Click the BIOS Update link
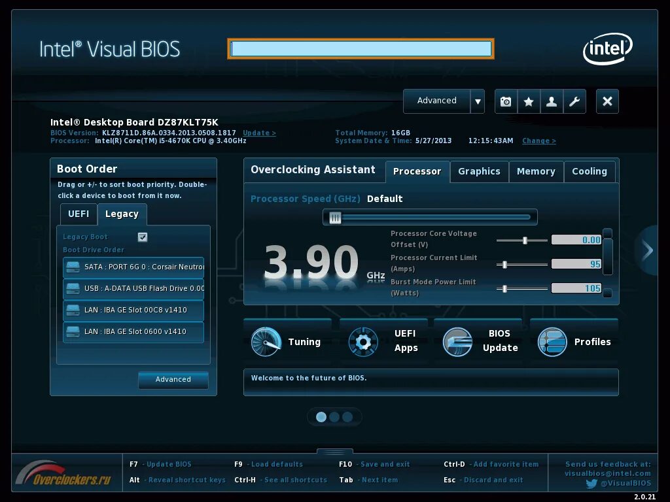The height and width of the screenshot is (502, 670). (x=259, y=133)
